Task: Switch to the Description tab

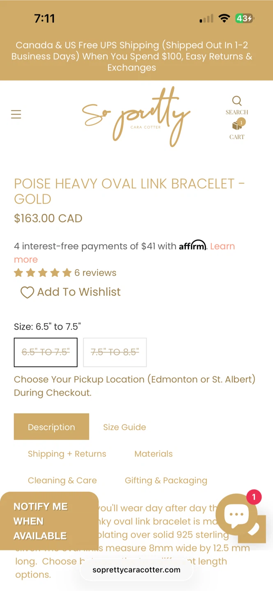Action: (x=51, y=427)
